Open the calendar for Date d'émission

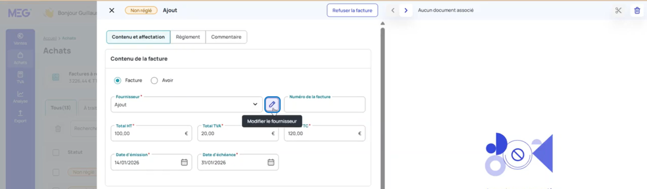pyautogui.click(x=184, y=162)
